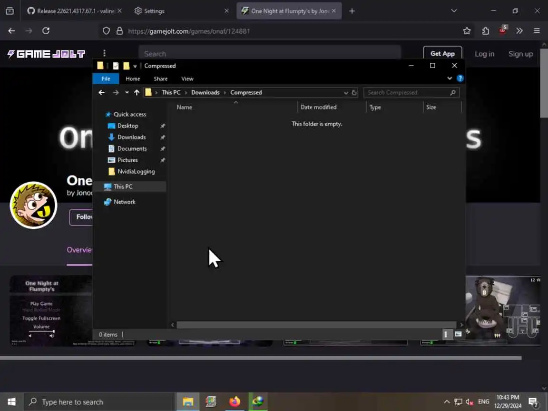
Task: Bookmark this page with the star
Action: (x=467, y=31)
